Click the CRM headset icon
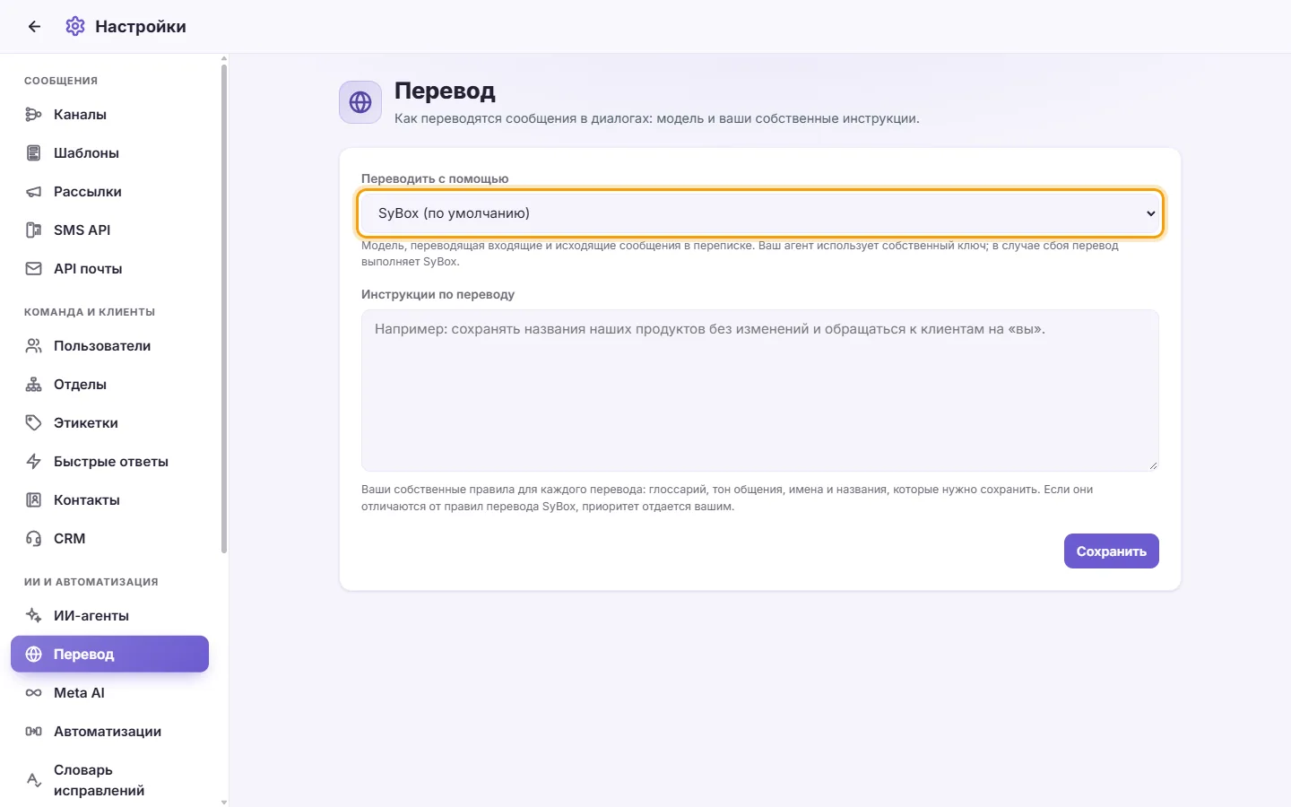Image resolution: width=1291 pixels, height=807 pixels. click(x=34, y=539)
